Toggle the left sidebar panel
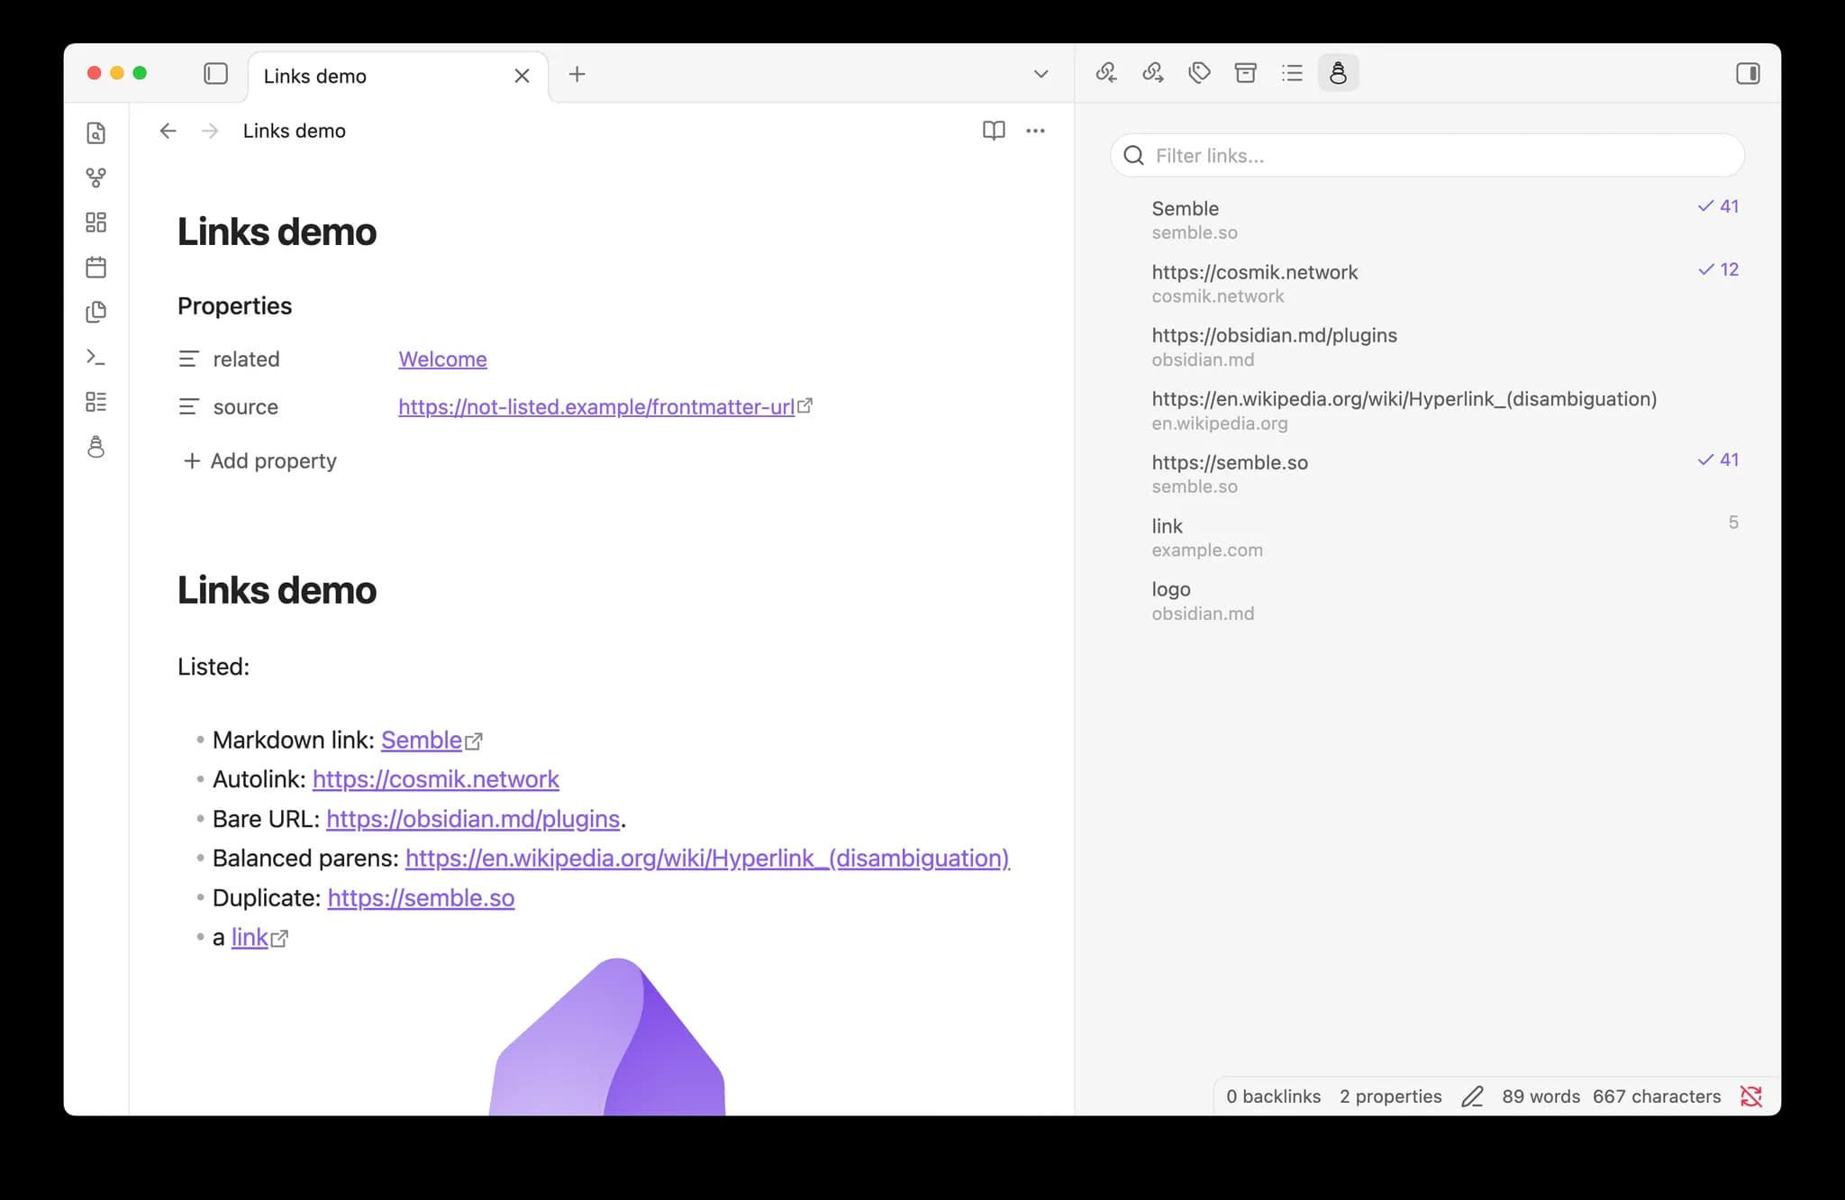 [x=215, y=74]
